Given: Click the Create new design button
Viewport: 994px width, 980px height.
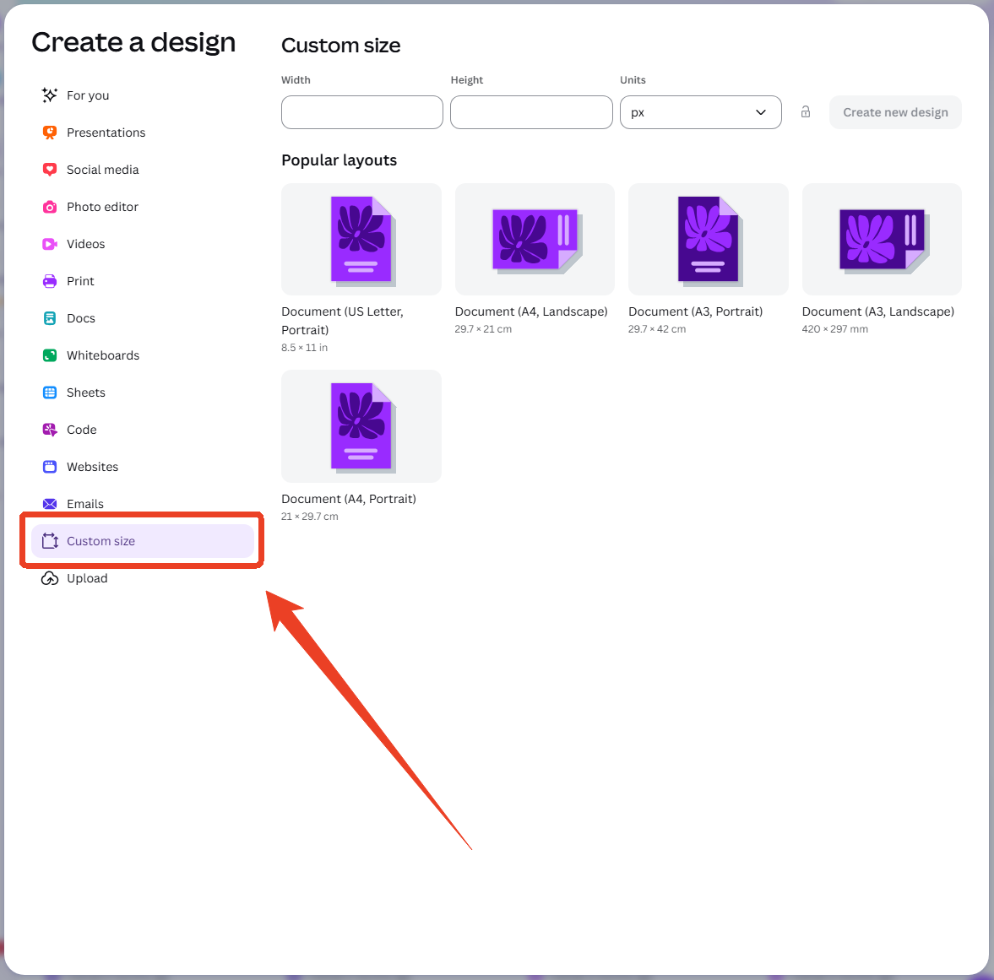Looking at the screenshot, I should (895, 112).
